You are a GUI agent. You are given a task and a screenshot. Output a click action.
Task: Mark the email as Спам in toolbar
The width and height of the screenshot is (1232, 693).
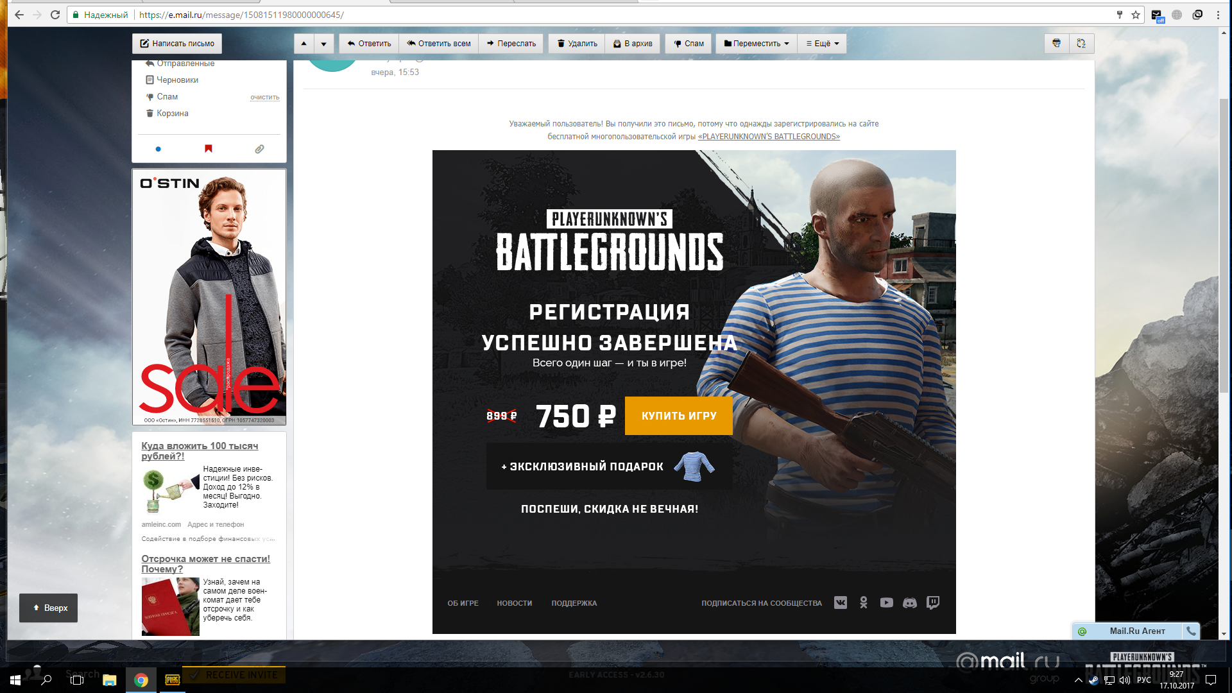click(689, 44)
